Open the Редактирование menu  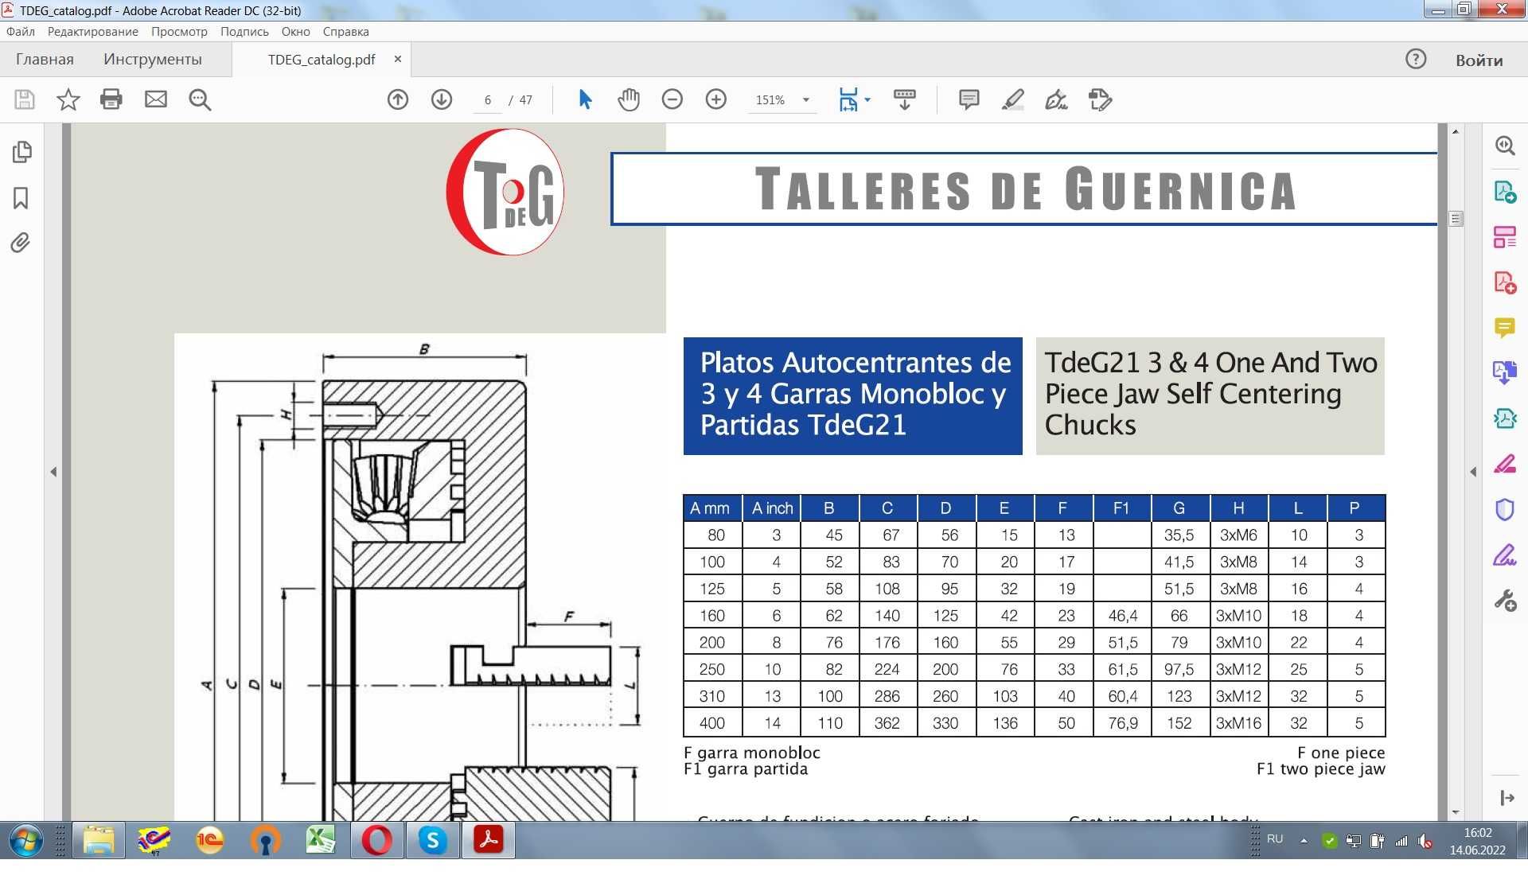93,32
